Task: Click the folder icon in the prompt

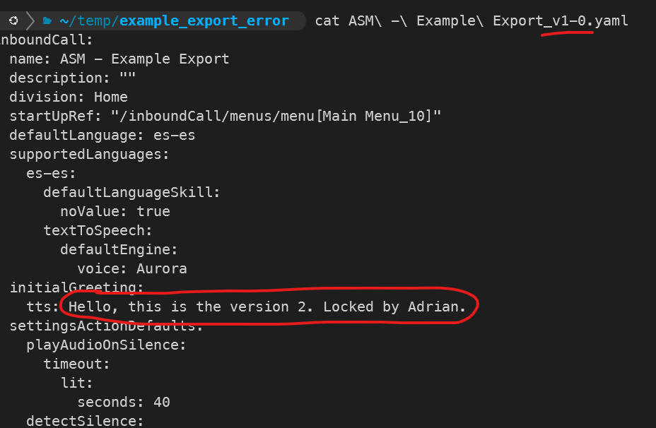Action: coord(47,20)
